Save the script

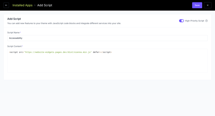click(197, 5)
